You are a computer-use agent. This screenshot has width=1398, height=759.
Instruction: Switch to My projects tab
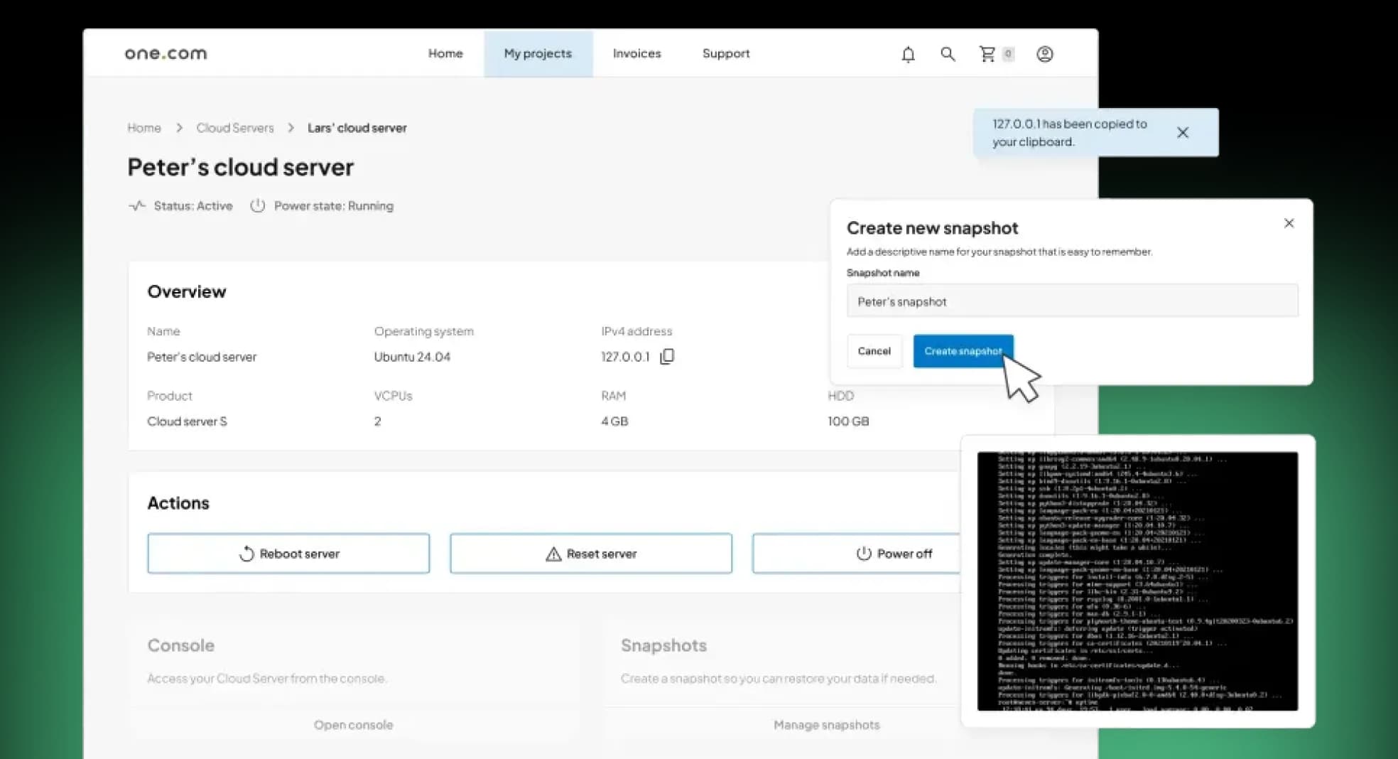(x=538, y=53)
